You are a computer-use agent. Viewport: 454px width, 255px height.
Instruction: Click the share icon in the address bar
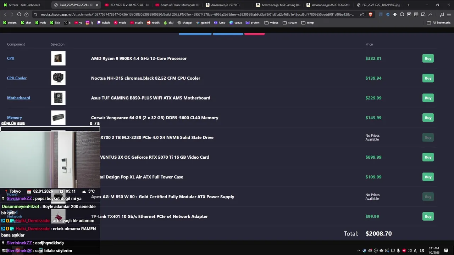[362, 15]
